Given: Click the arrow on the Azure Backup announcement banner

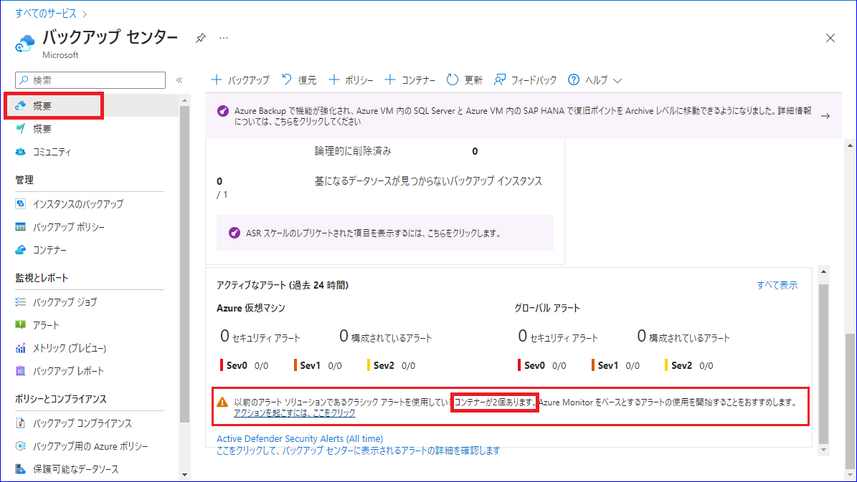Looking at the screenshot, I should click(825, 116).
